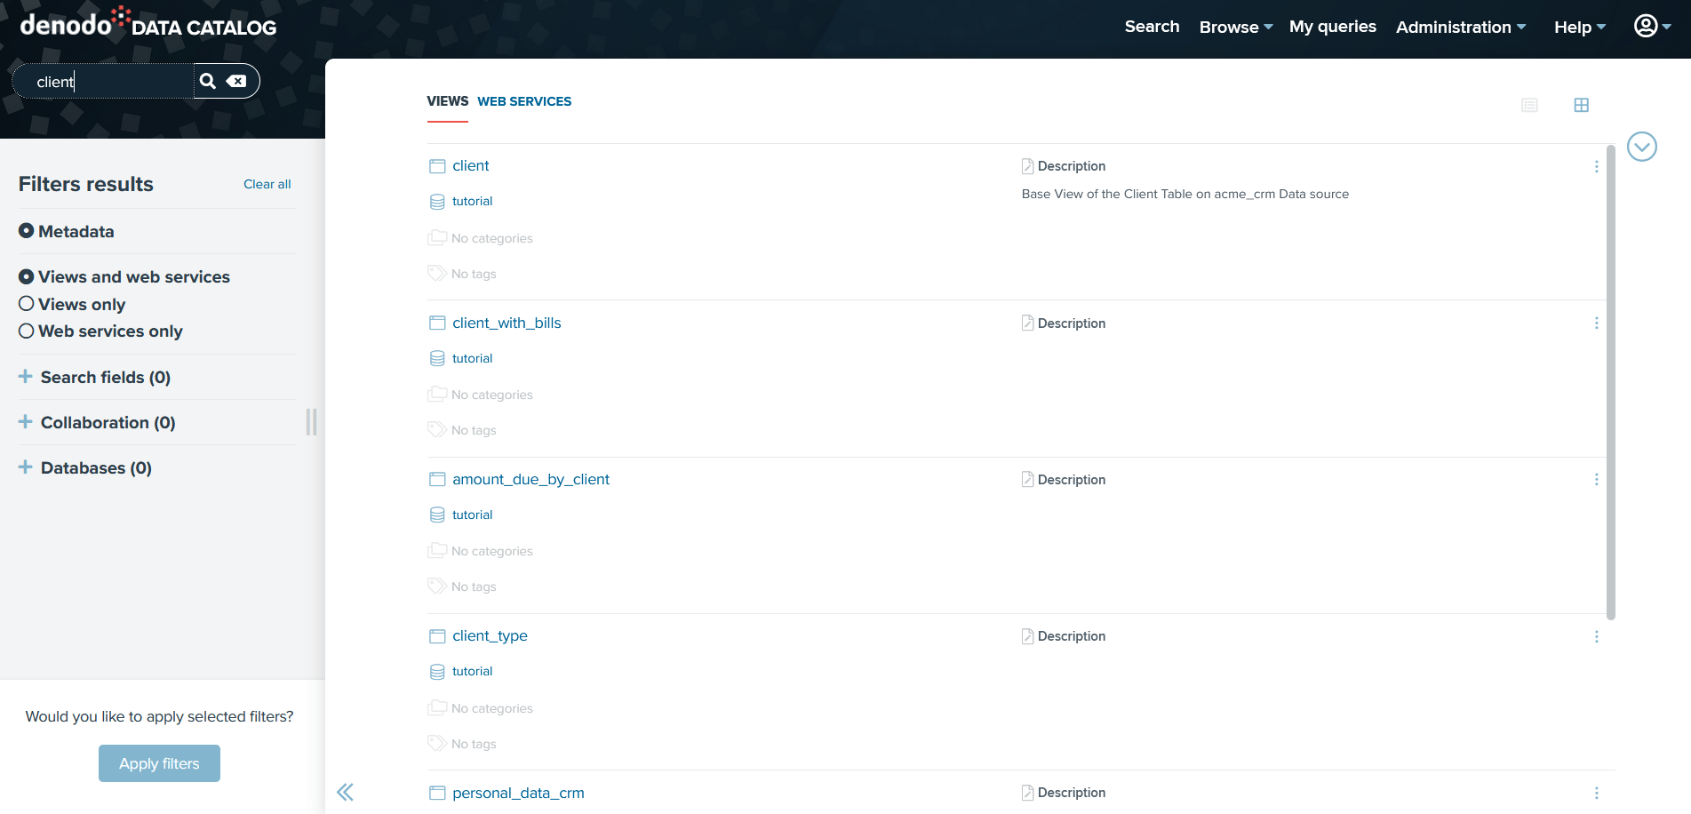Open the personal_data_crm view
The image size is (1691, 814).
(518, 793)
